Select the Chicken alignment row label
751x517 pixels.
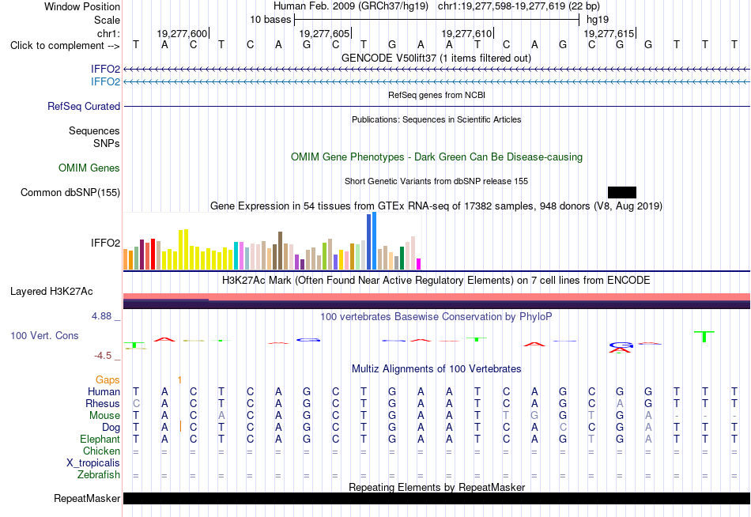pos(101,451)
